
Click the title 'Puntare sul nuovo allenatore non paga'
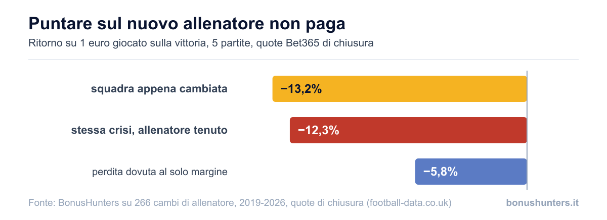coord(187,24)
